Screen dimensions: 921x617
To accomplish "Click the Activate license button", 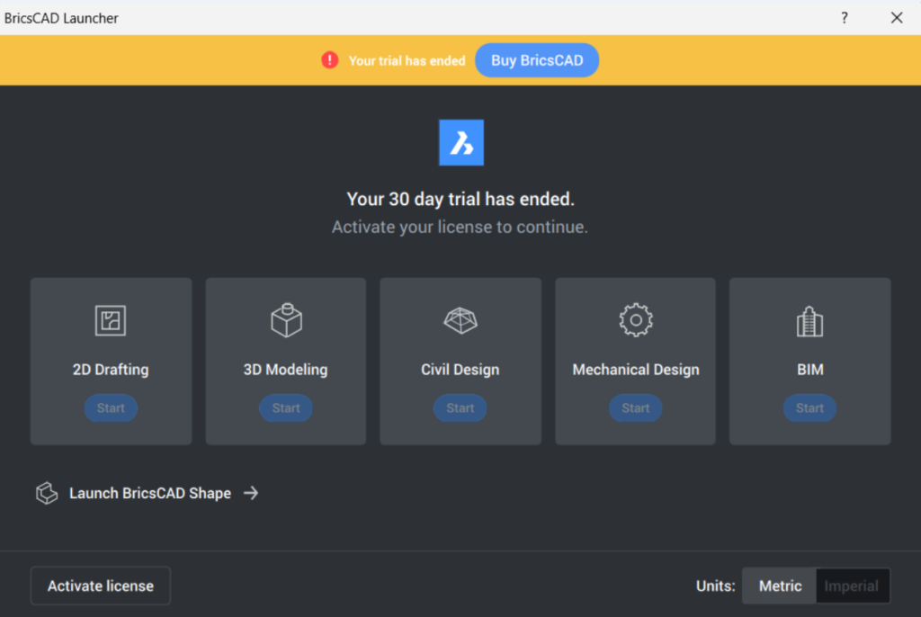I will tap(101, 586).
